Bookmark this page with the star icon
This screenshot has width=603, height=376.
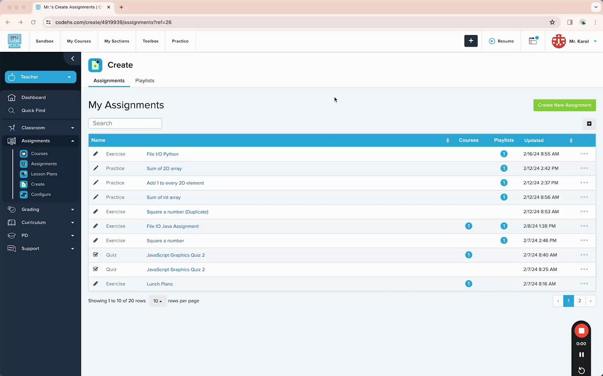[552, 22]
